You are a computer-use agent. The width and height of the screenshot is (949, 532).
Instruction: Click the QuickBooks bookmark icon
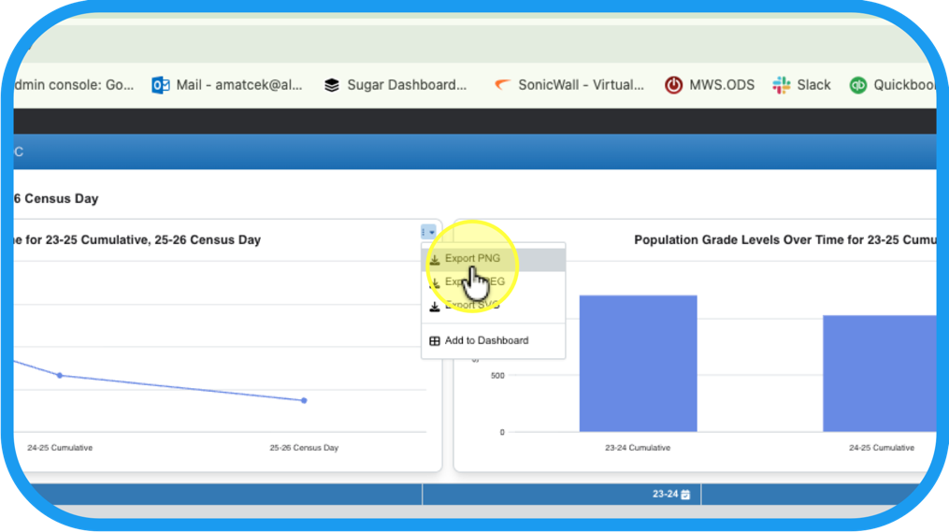(x=858, y=85)
